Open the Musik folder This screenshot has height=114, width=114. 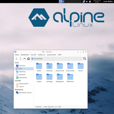point(81,67)
